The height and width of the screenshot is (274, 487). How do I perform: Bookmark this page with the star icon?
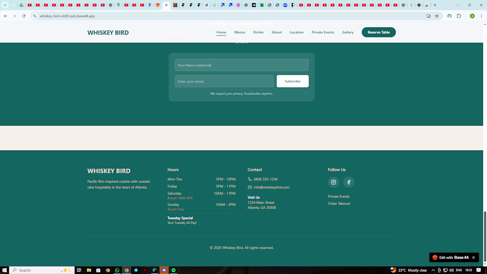pos(437,16)
